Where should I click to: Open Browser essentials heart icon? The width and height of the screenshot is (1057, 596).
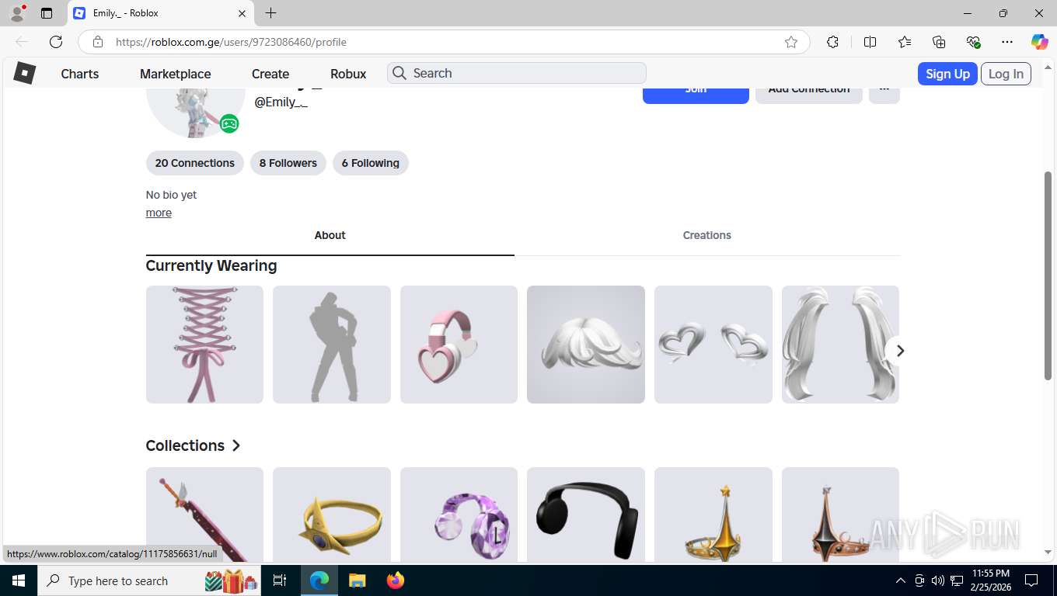click(x=973, y=42)
